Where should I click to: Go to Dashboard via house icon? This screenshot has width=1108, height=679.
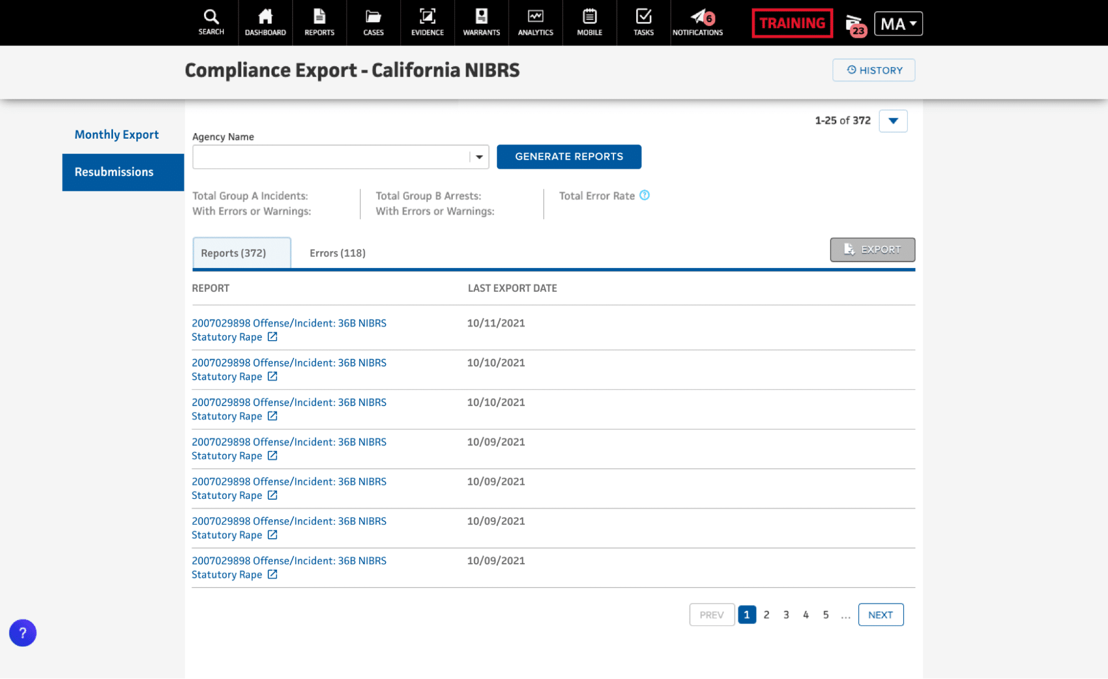(265, 22)
